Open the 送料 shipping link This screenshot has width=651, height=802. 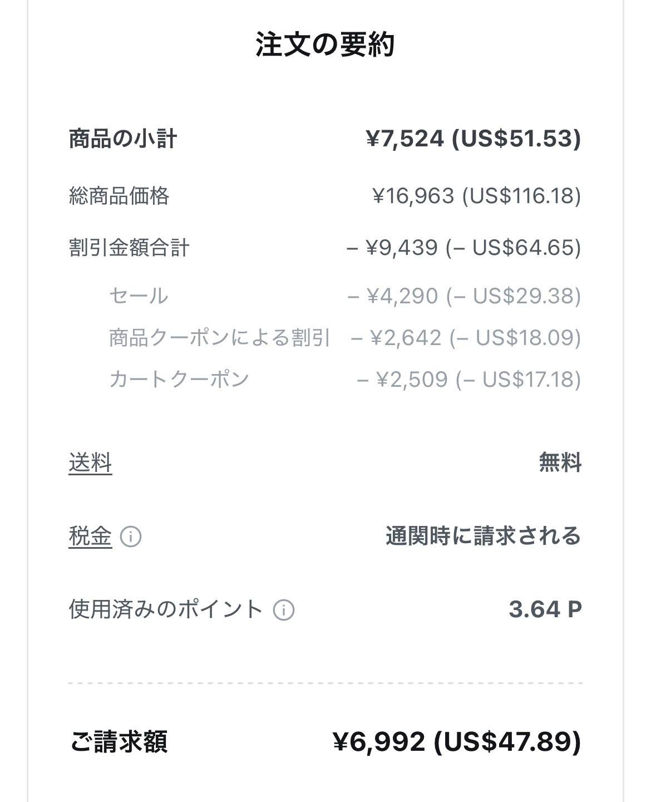90,463
